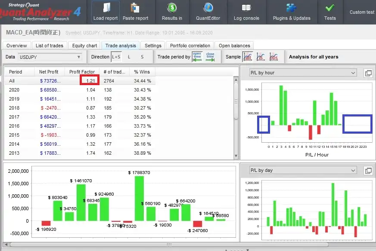
Task: Click the Tests checkmark icon
Action: pos(330,8)
